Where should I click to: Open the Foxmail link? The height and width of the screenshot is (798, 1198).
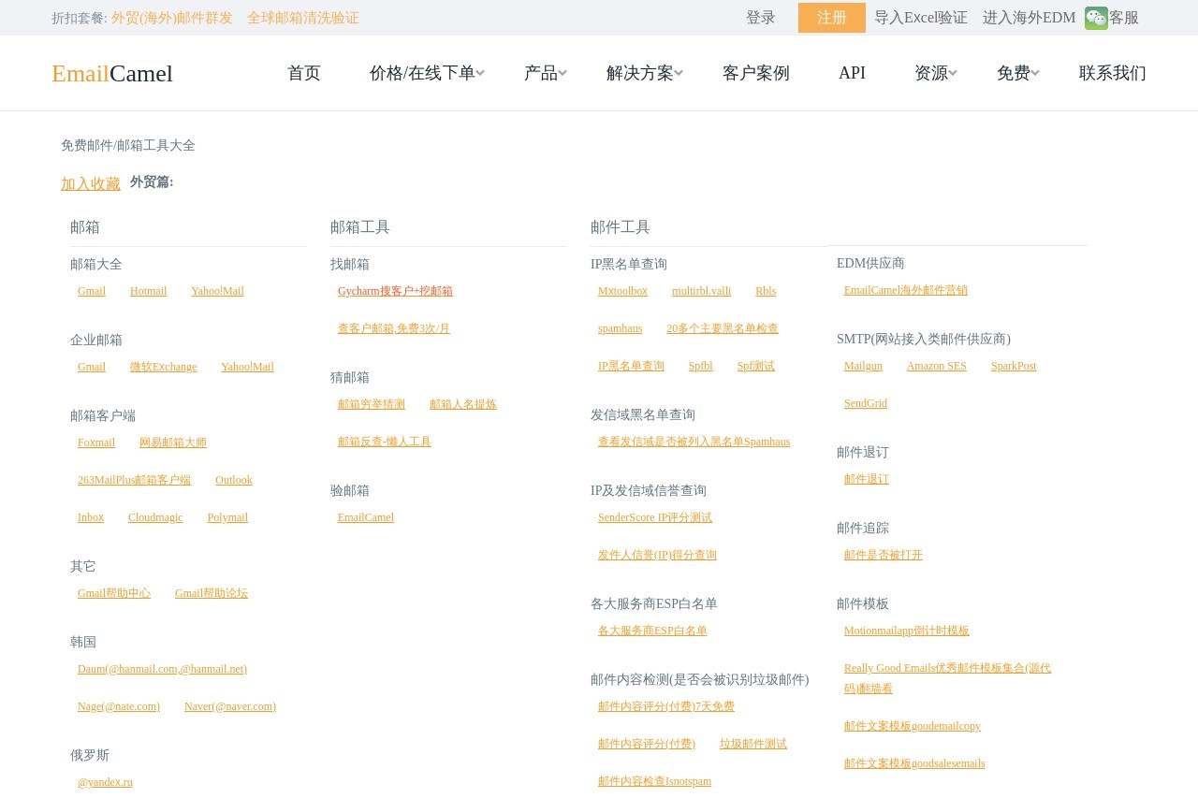[96, 443]
